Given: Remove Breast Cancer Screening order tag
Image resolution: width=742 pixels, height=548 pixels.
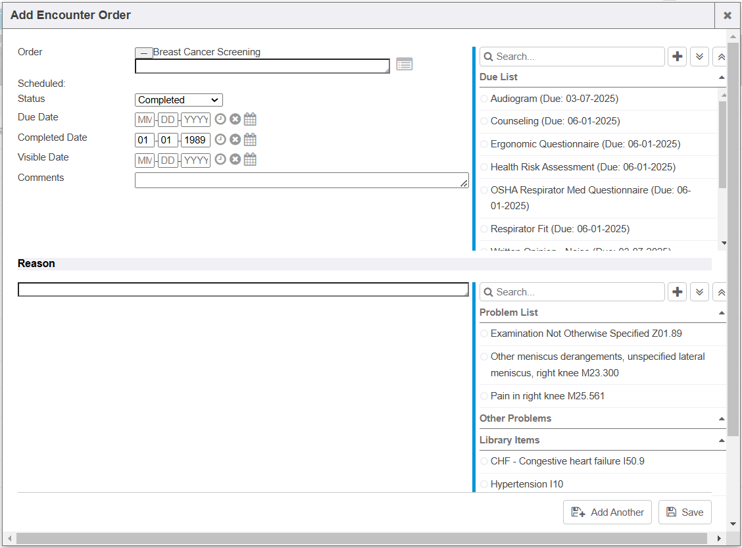Looking at the screenshot, I should (x=143, y=53).
